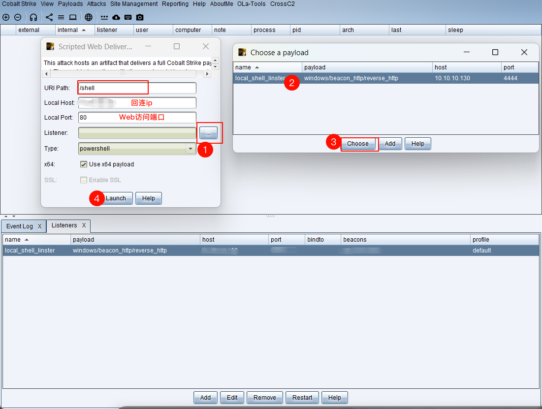Click Help button below Listeners table
Viewport: 542px width, 409px height.
coord(335,398)
